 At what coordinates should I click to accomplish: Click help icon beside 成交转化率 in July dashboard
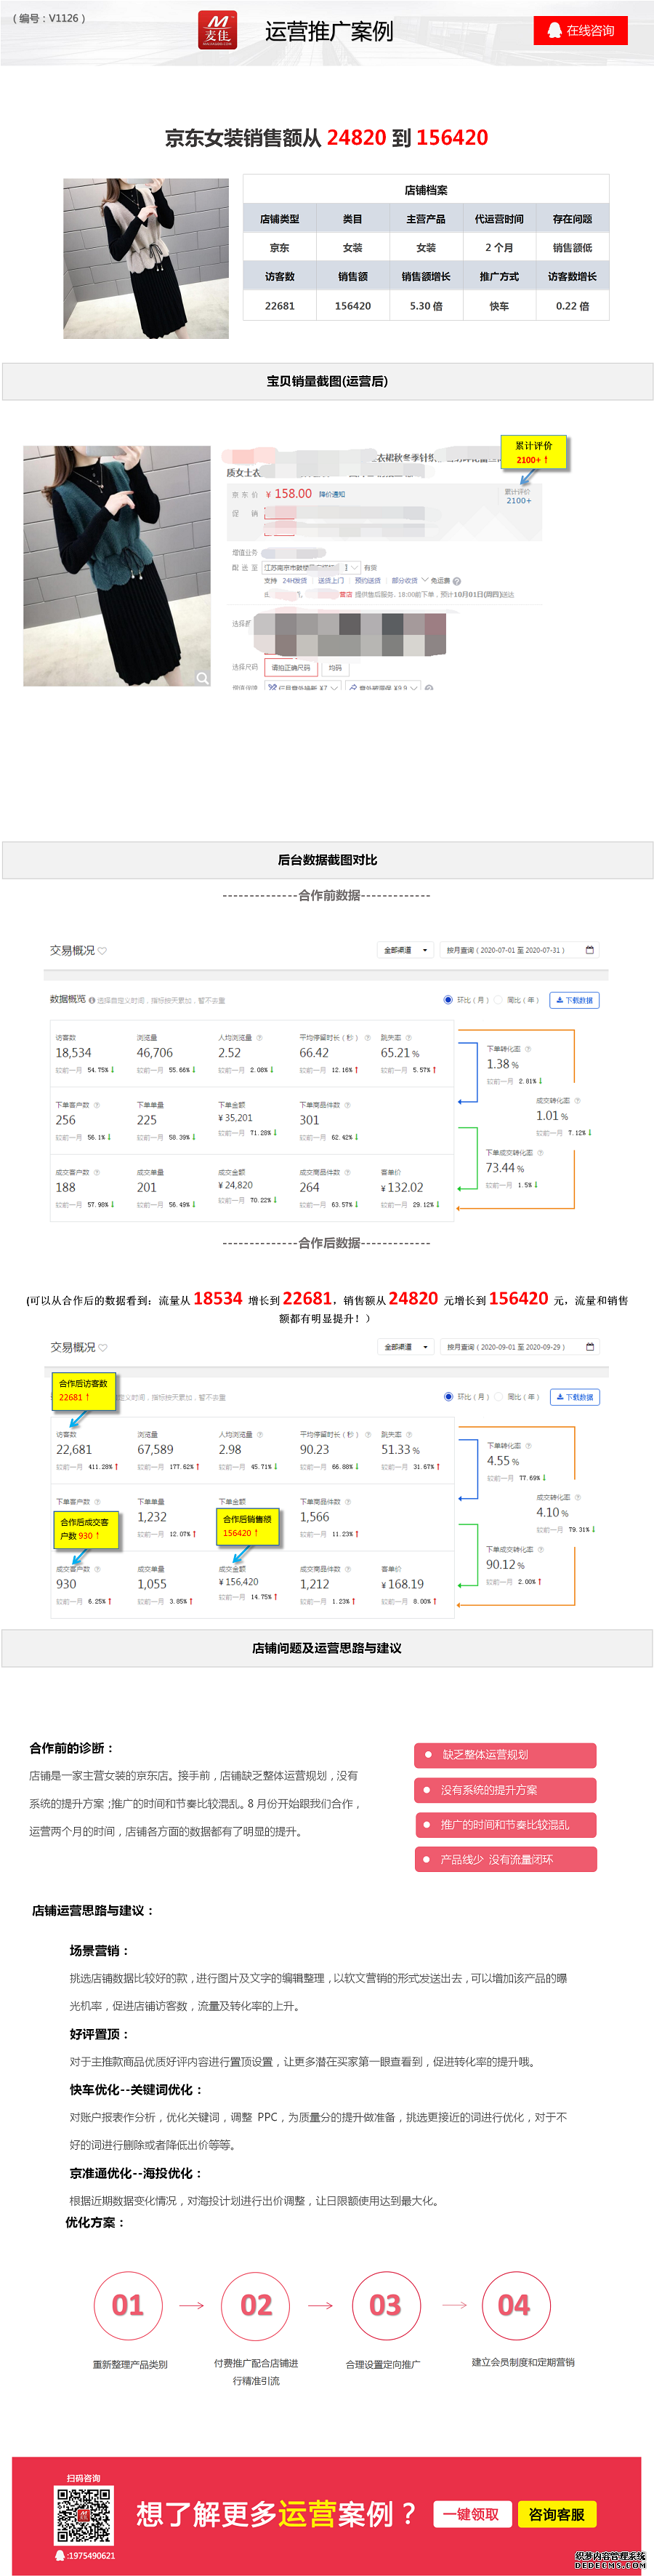577,1100
